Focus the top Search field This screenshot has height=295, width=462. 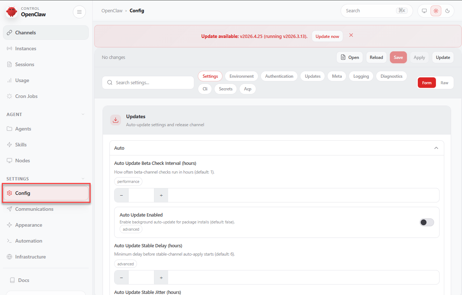point(377,11)
